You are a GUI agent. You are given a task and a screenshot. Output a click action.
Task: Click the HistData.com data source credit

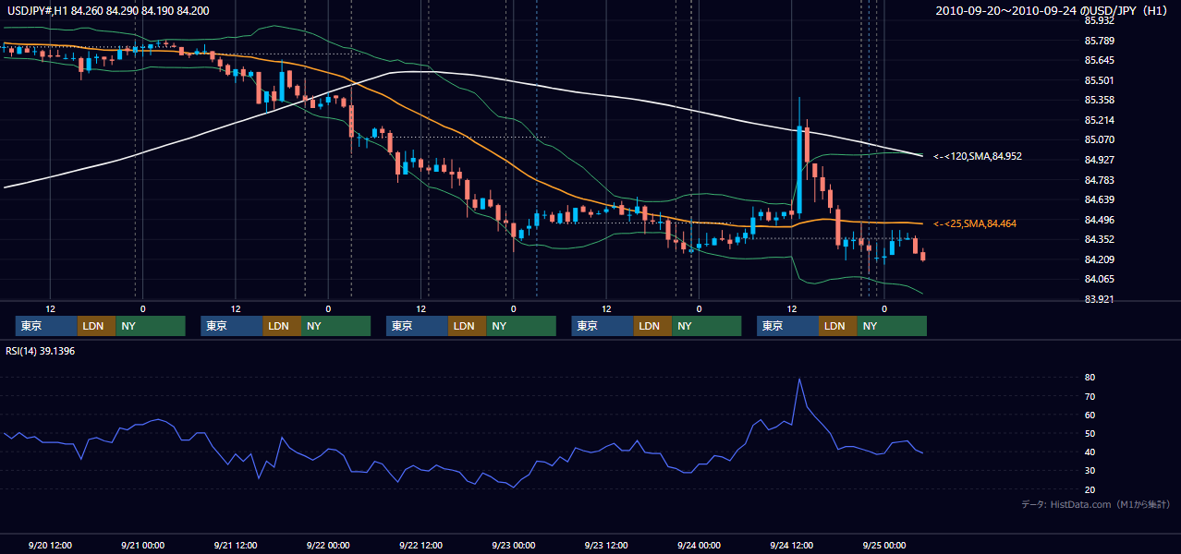pos(1096,504)
